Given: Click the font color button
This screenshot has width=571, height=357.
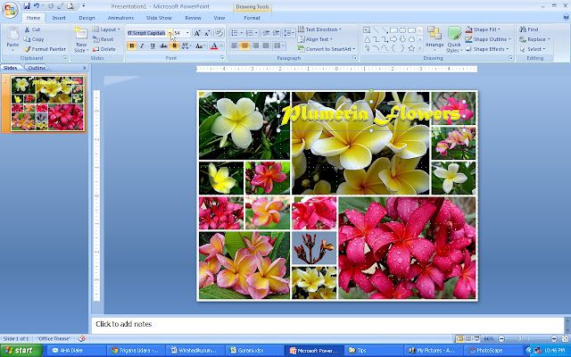Looking at the screenshot, I should [x=215, y=46].
